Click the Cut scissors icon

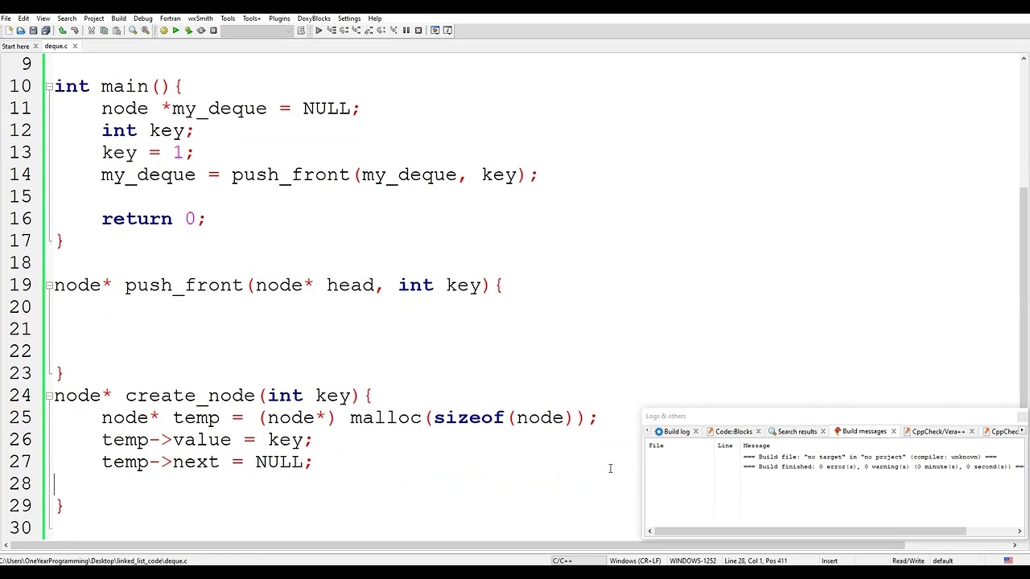coord(91,31)
